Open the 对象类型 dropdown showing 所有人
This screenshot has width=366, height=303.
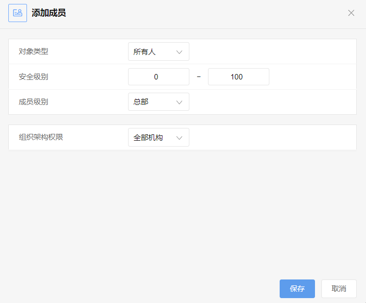158,51
